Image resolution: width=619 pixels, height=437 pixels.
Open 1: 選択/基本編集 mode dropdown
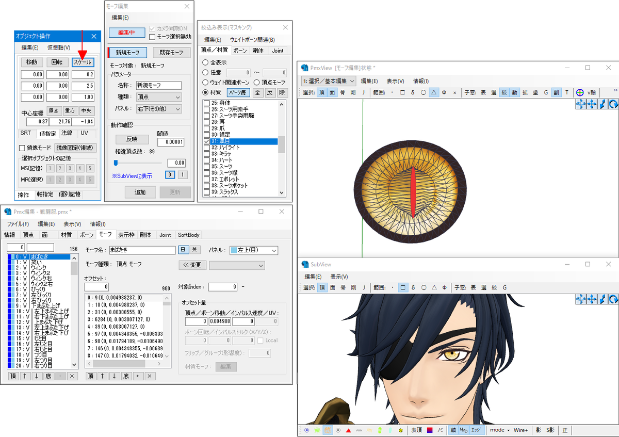[x=329, y=81]
